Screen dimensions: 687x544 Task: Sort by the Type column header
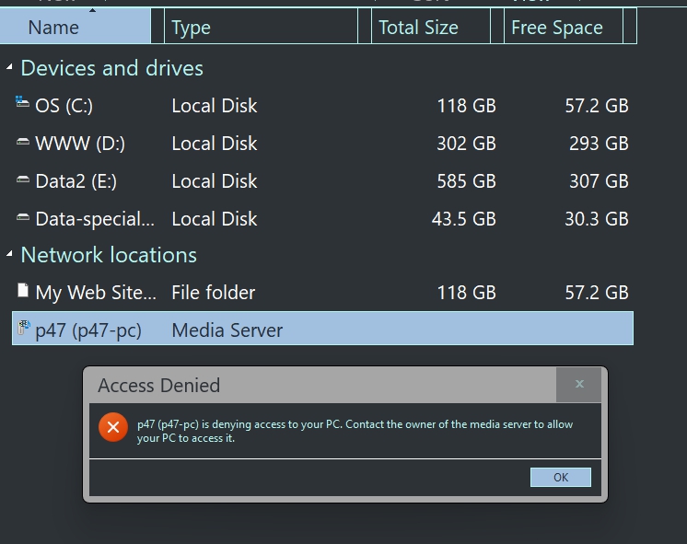coord(192,28)
